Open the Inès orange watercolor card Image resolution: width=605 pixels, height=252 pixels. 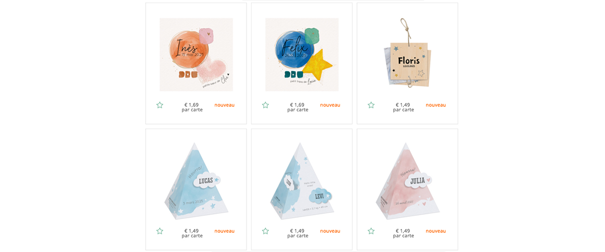[196, 54]
